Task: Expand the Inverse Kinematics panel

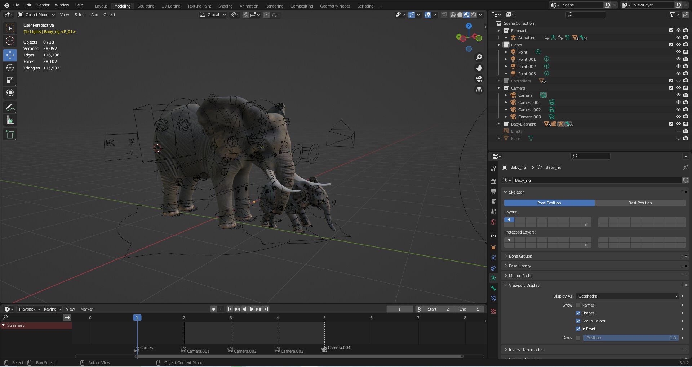Action: coord(526,350)
